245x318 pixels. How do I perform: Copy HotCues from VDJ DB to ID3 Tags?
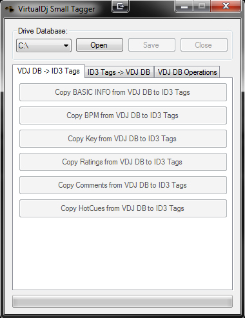pos(123,208)
